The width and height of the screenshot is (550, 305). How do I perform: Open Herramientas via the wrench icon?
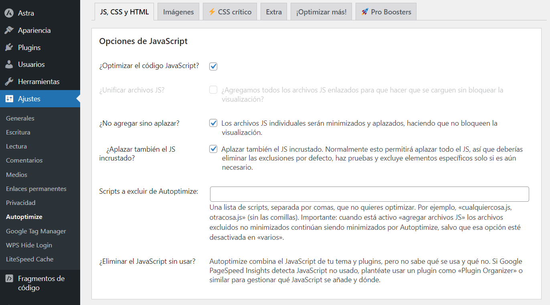[x=9, y=81]
